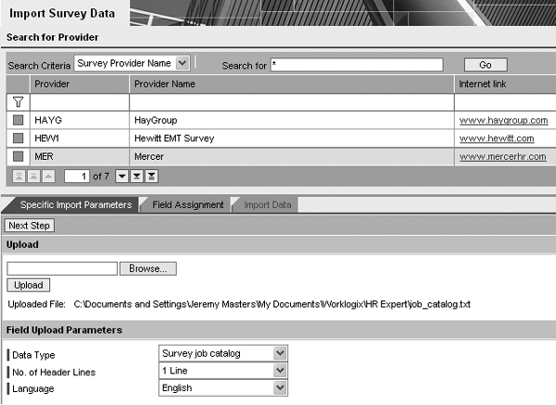Image resolution: width=556 pixels, height=405 pixels.
Task: Switch to Field Assignment tab
Action: (187, 204)
